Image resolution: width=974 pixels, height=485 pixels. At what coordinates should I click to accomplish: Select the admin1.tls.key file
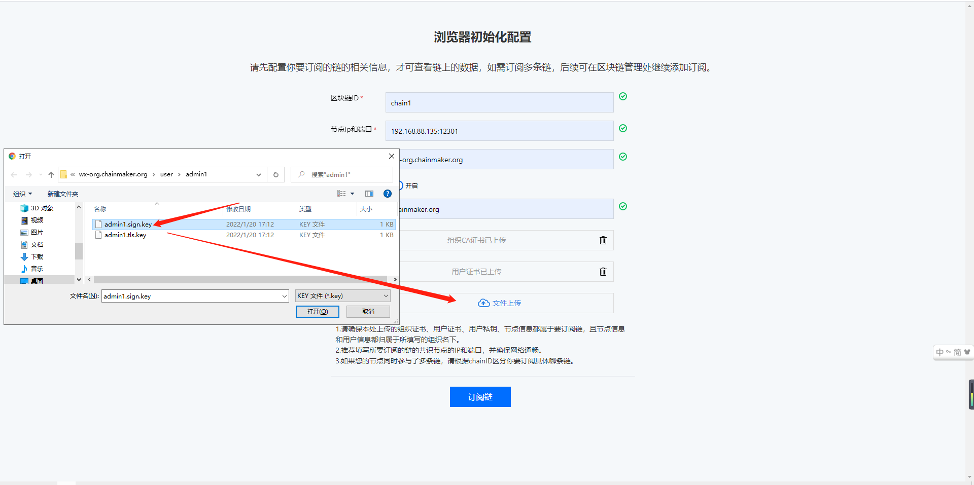(244, 235)
